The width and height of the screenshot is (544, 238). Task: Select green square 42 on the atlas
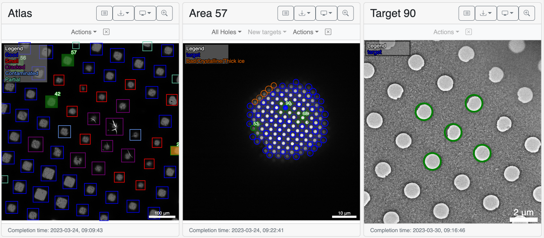coord(51,101)
